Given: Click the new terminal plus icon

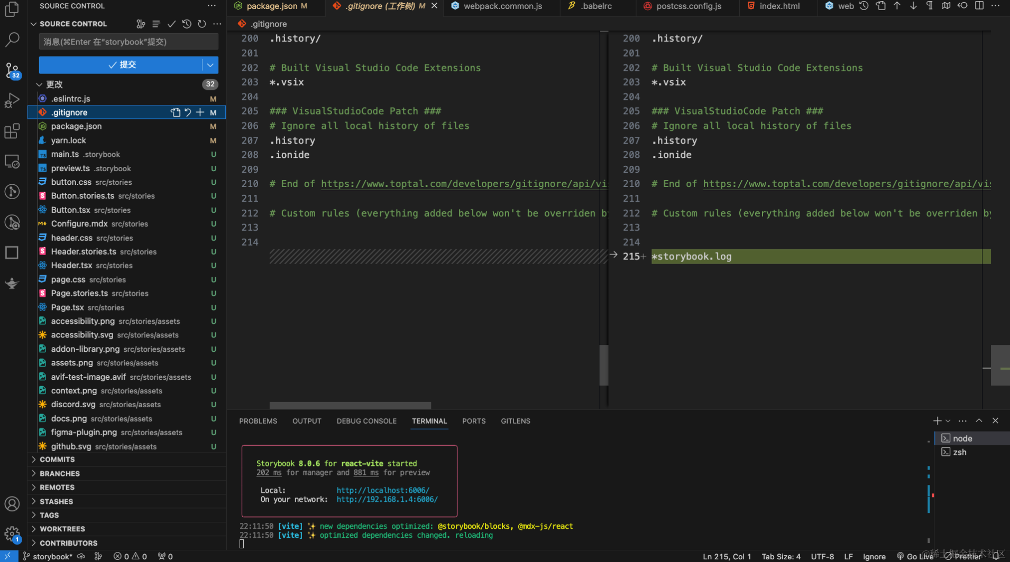Looking at the screenshot, I should (x=937, y=420).
